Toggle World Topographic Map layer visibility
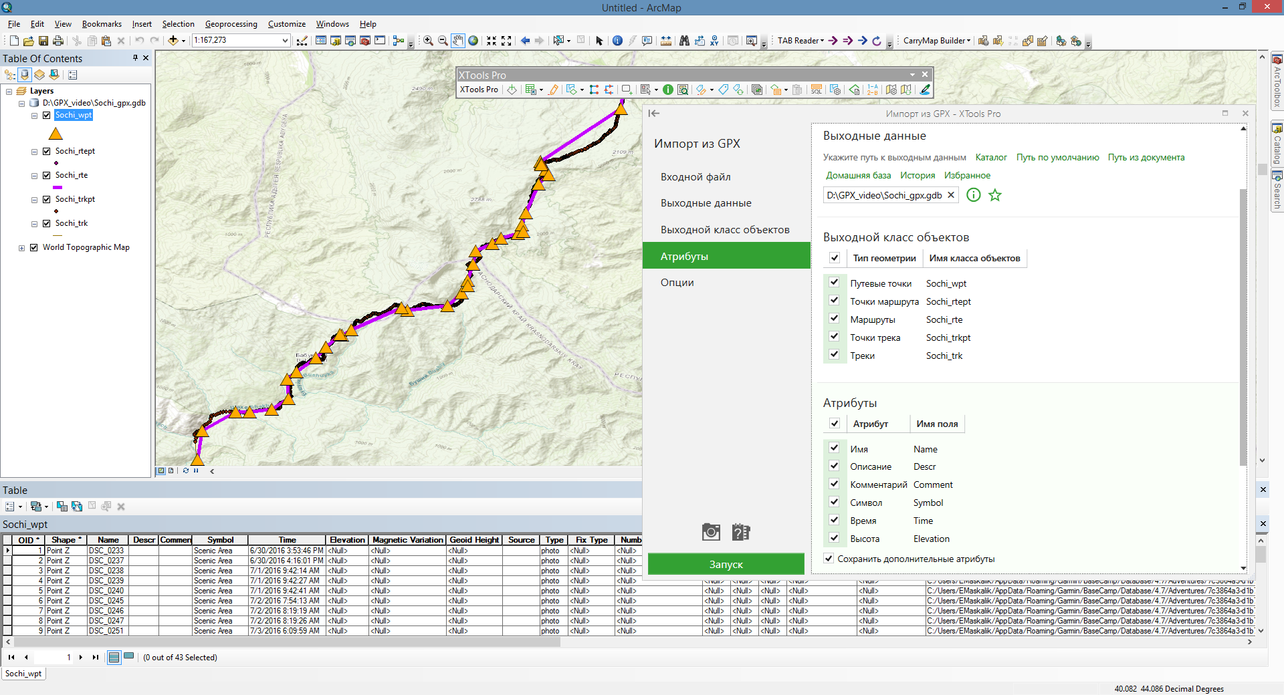The width and height of the screenshot is (1284, 695). click(x=34, y=247)
